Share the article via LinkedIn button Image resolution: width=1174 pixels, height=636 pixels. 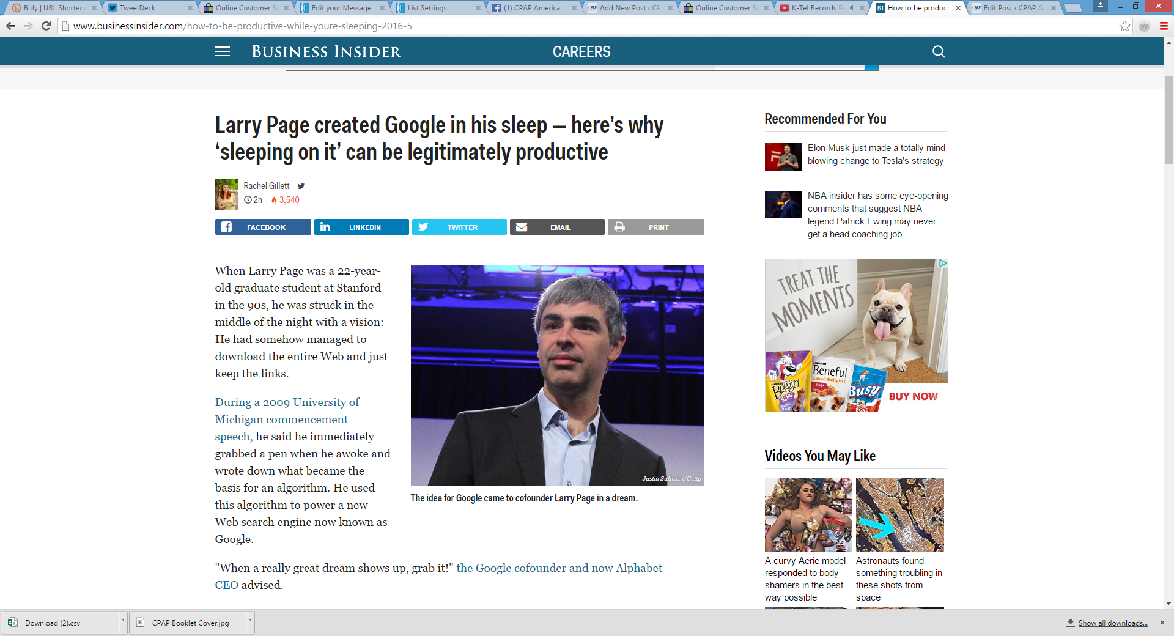[361, 227]
